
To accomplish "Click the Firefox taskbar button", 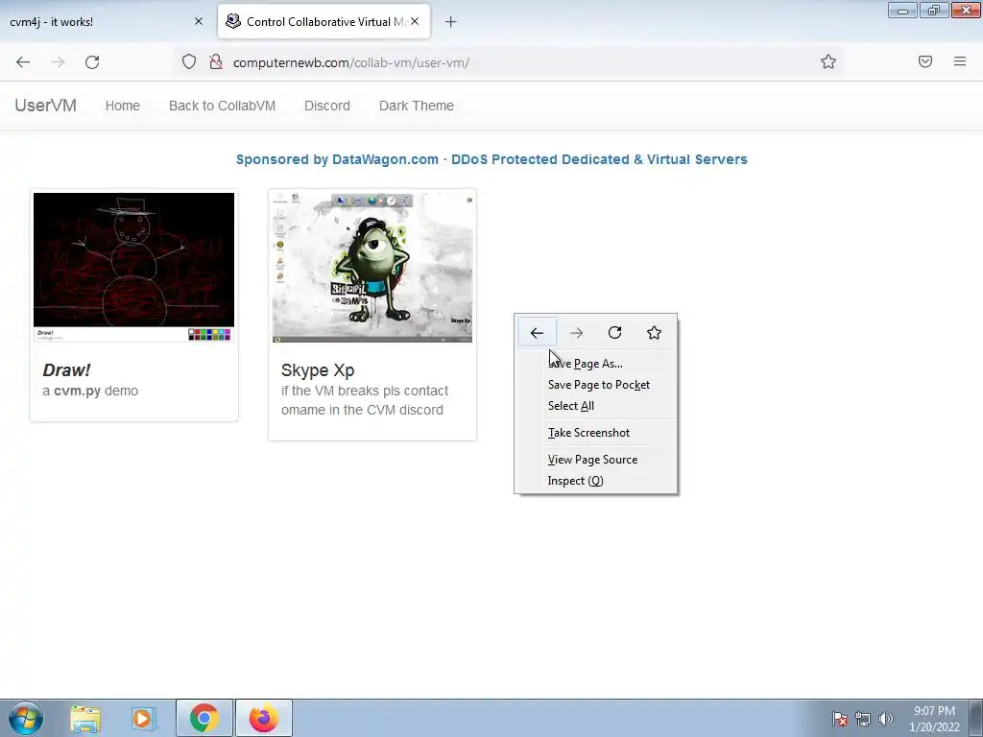I will point(263,718).
